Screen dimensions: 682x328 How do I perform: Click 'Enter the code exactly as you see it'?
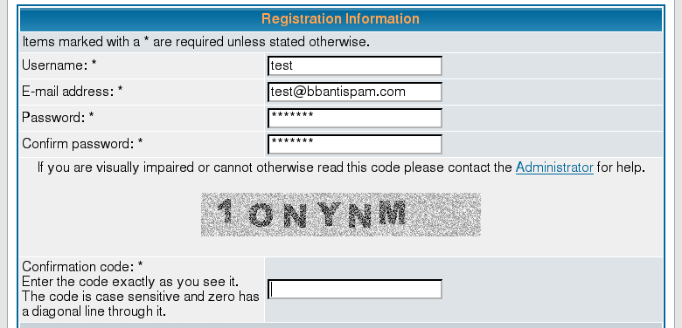click(x=130, y=281)
